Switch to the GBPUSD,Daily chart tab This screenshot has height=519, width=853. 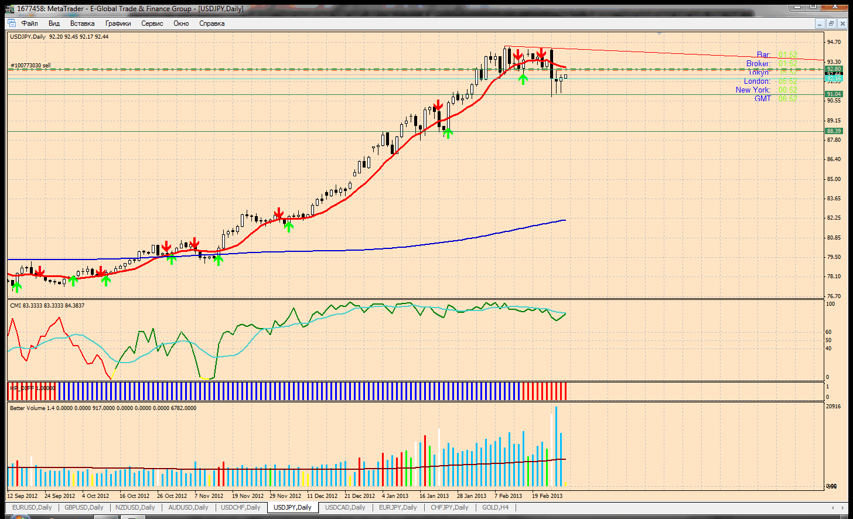click(x=84, y=507)
